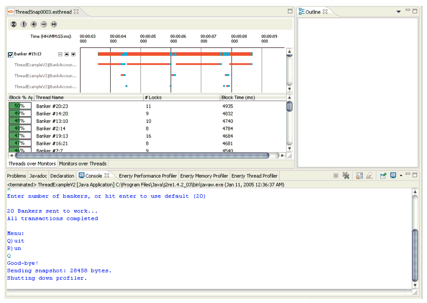The width and height of the screenshot is (427, 303).
Task: Open the Console display selection dropdown arrow
Action: click(401, 176)
